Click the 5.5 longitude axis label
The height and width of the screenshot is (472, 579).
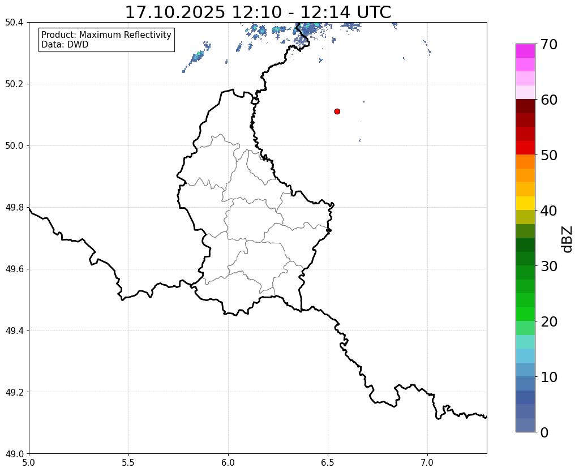128,462
